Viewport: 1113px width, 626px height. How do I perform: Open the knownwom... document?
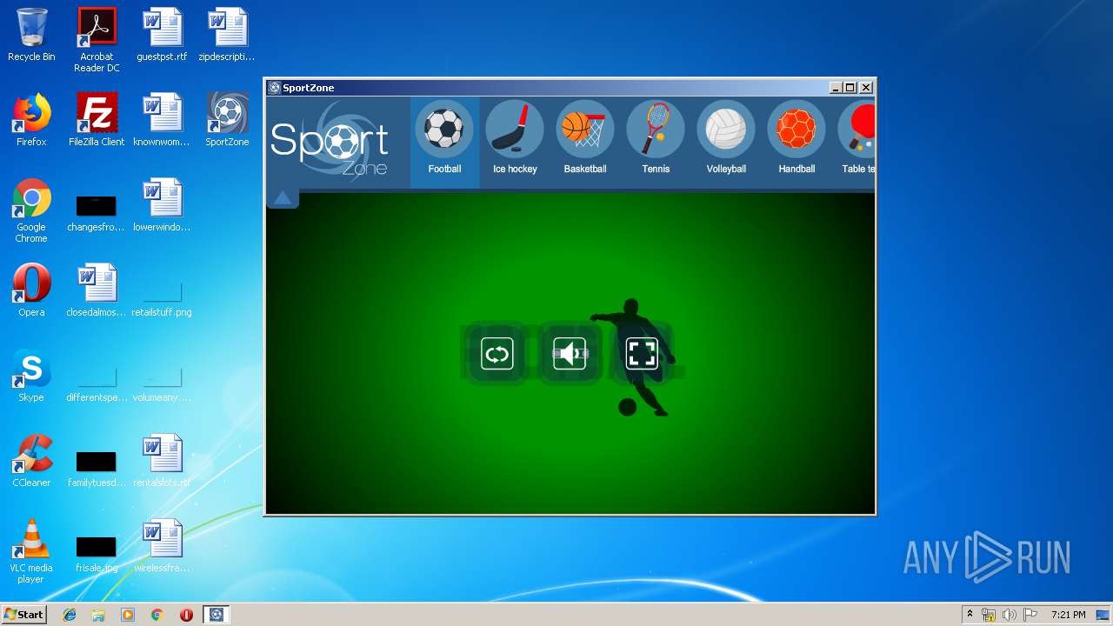coord(162,121)
